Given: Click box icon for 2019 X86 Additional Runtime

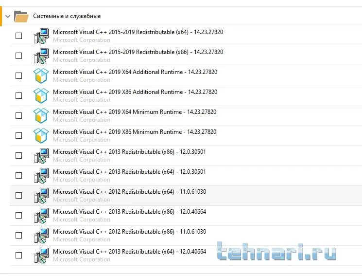Looking at the screenshot, I should point(41,96).
